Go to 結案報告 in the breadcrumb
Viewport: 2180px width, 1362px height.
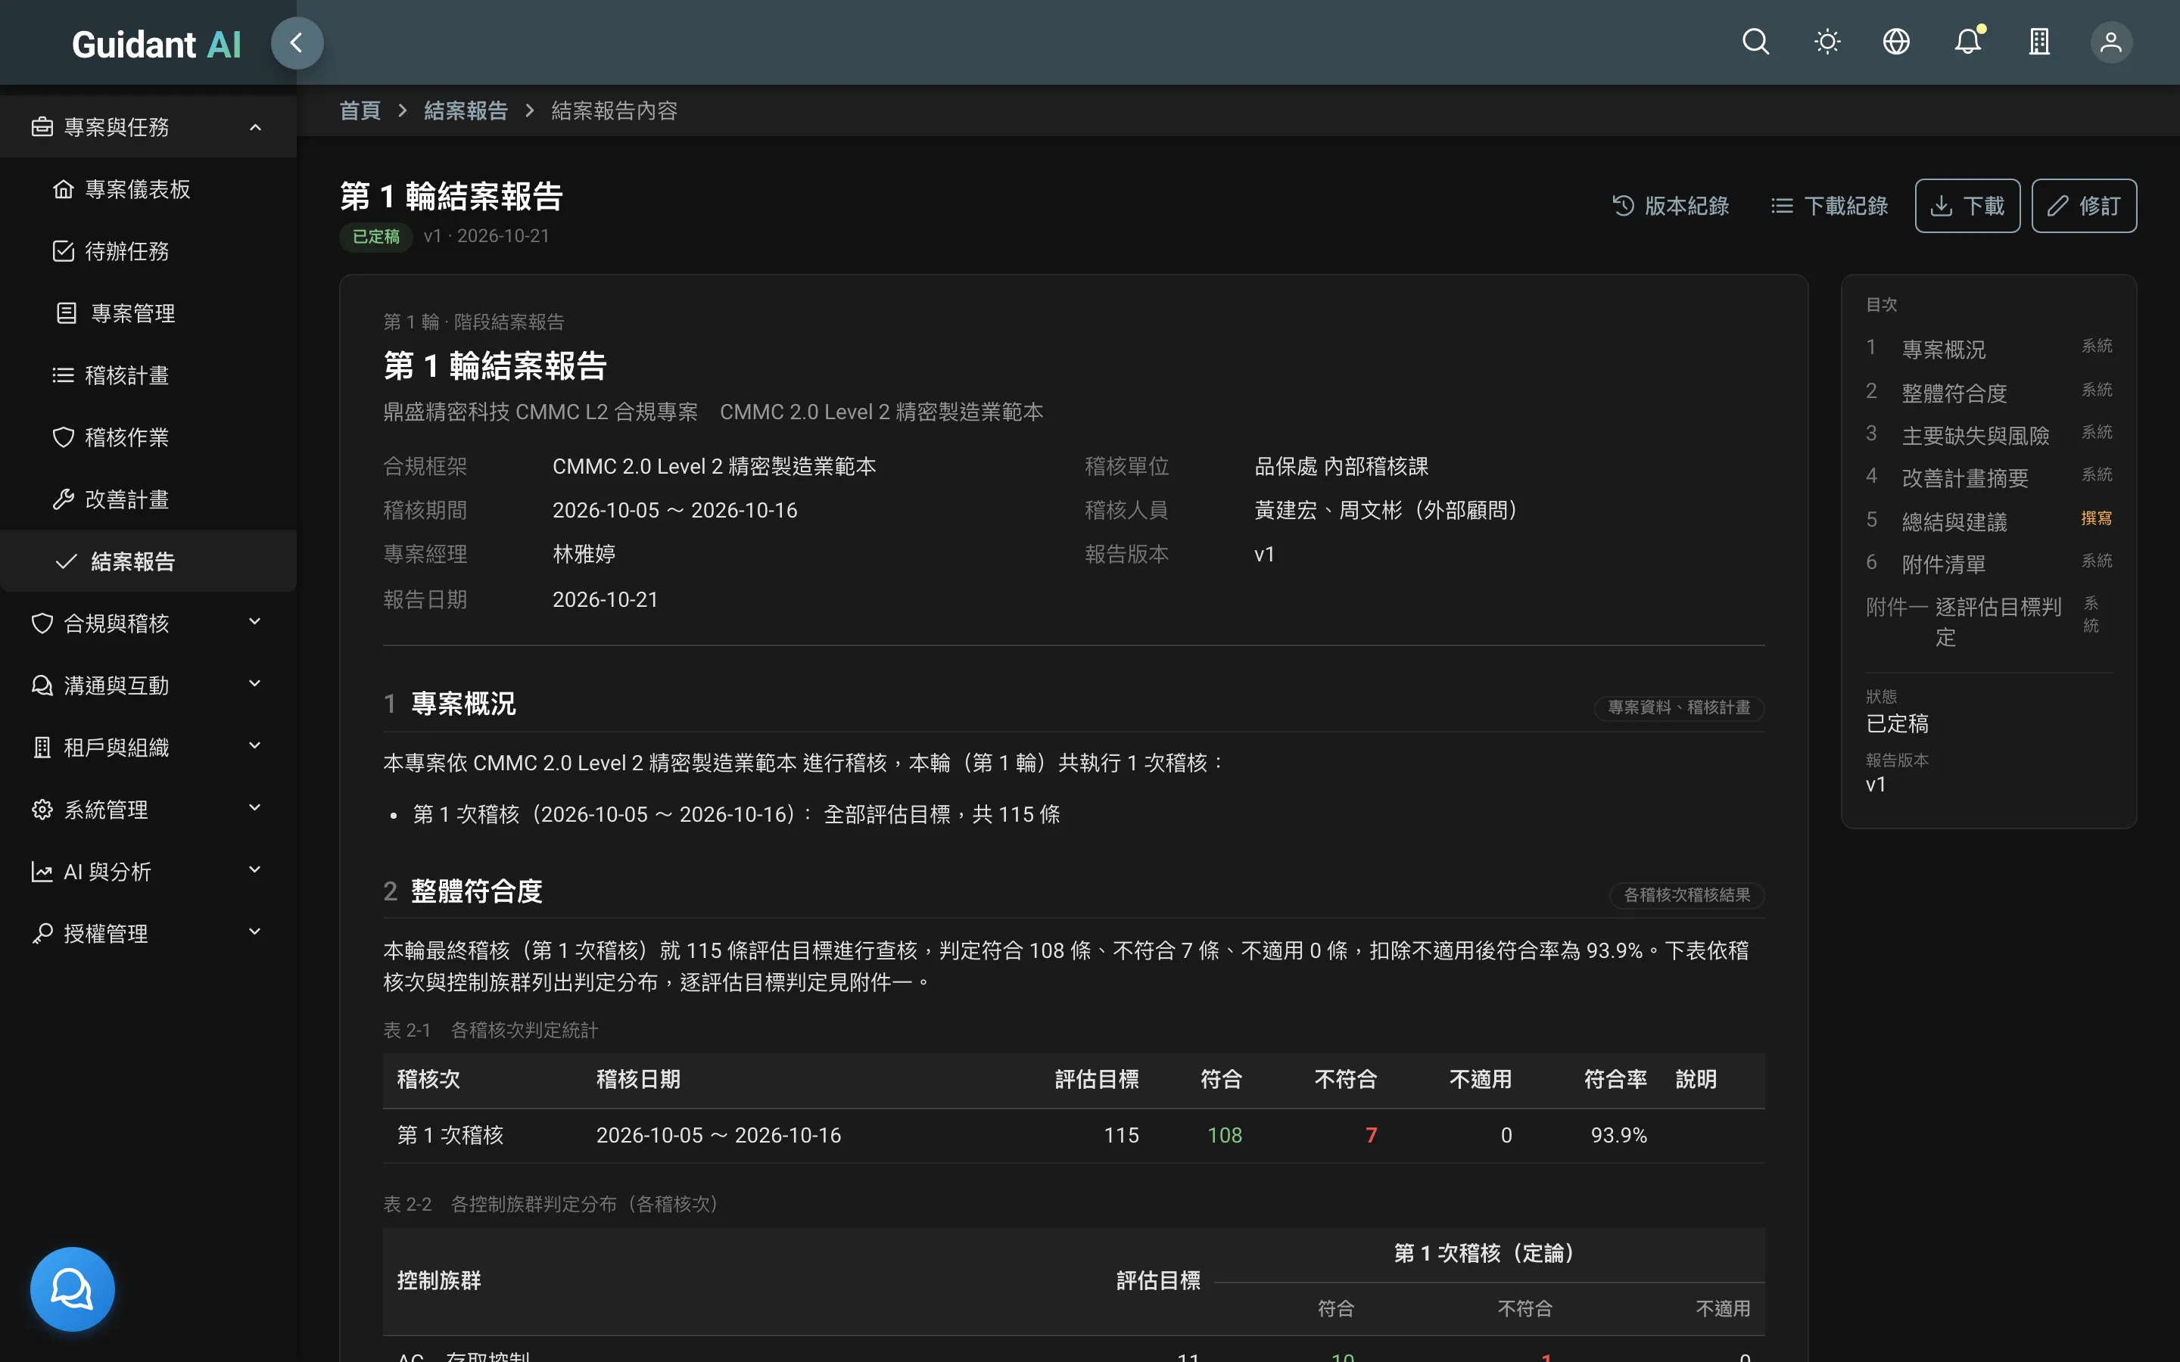pos(466,110)
